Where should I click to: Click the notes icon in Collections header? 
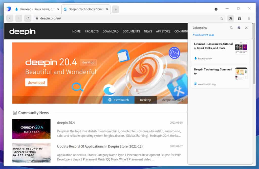pos(239,28)
